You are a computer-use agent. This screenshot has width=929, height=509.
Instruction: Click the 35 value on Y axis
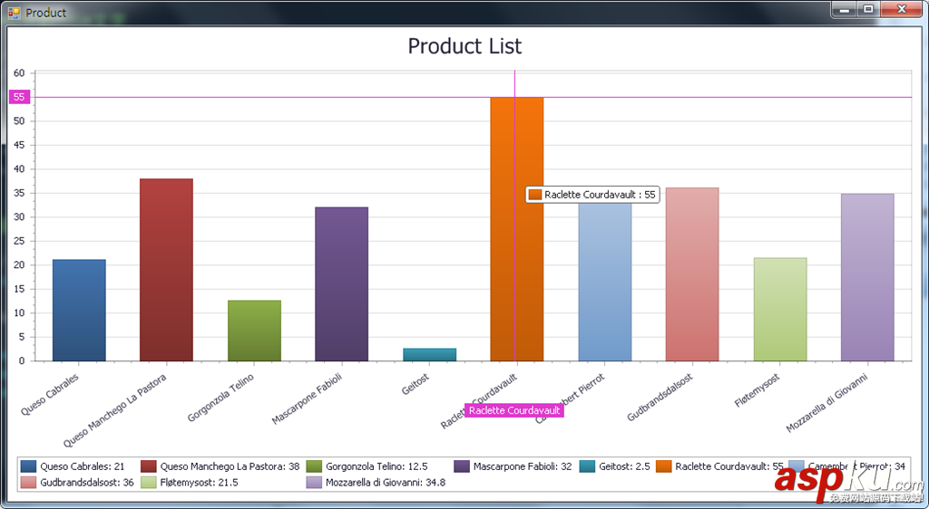(x=19, y=193)
